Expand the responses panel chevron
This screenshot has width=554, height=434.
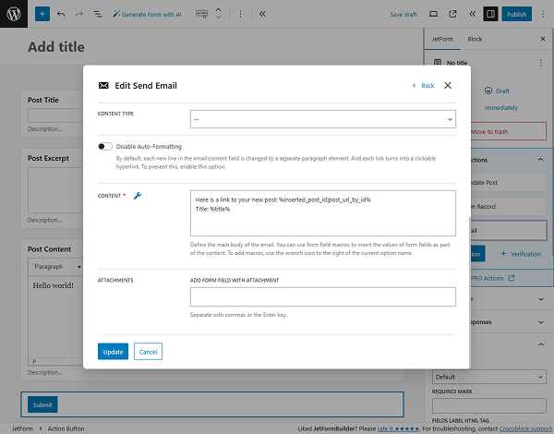tap(540, 322)
